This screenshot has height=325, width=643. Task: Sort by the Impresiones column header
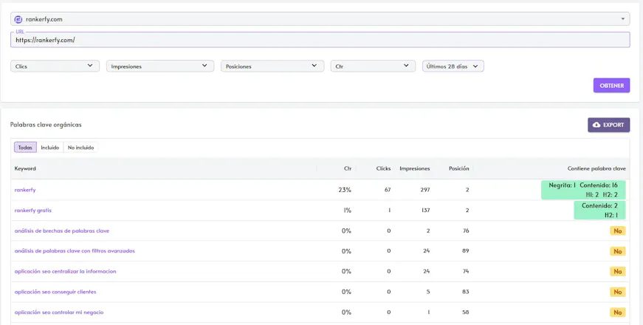pos(415,168)
